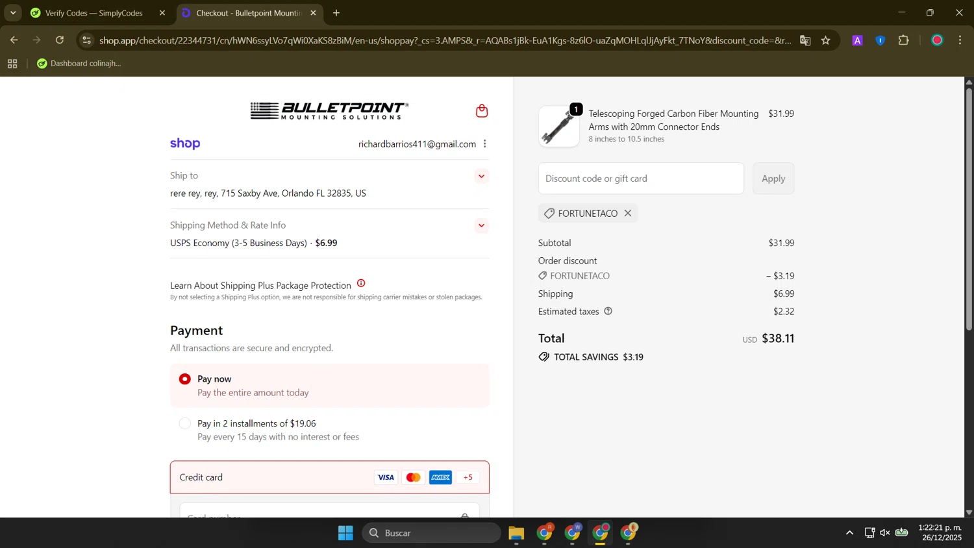The height and width of the screenshot is (548, 974).
Task: Click the Total amount $38.11
Action: [778, 338]
